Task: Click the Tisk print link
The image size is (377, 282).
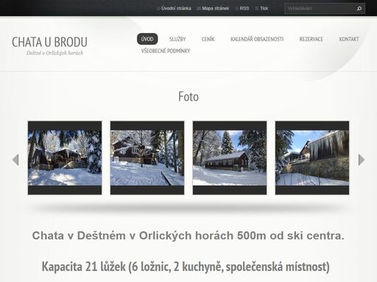Action: 264,8
